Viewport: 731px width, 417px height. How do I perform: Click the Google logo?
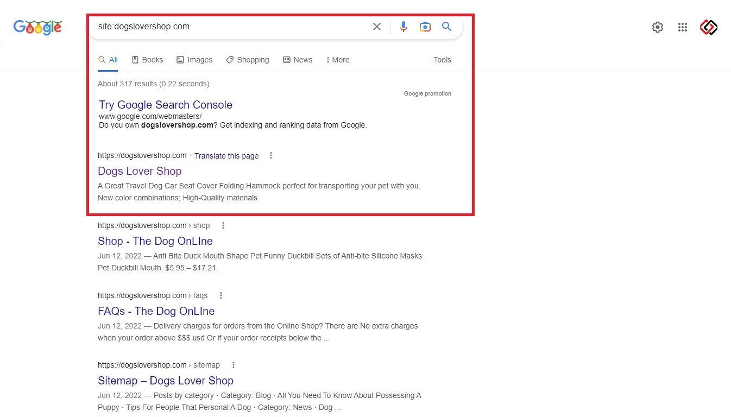pyautogui.click(x=38, y=27)
